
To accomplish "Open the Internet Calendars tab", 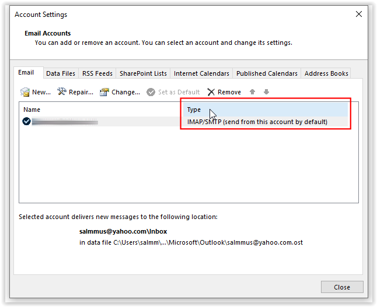I will point(202,73).
